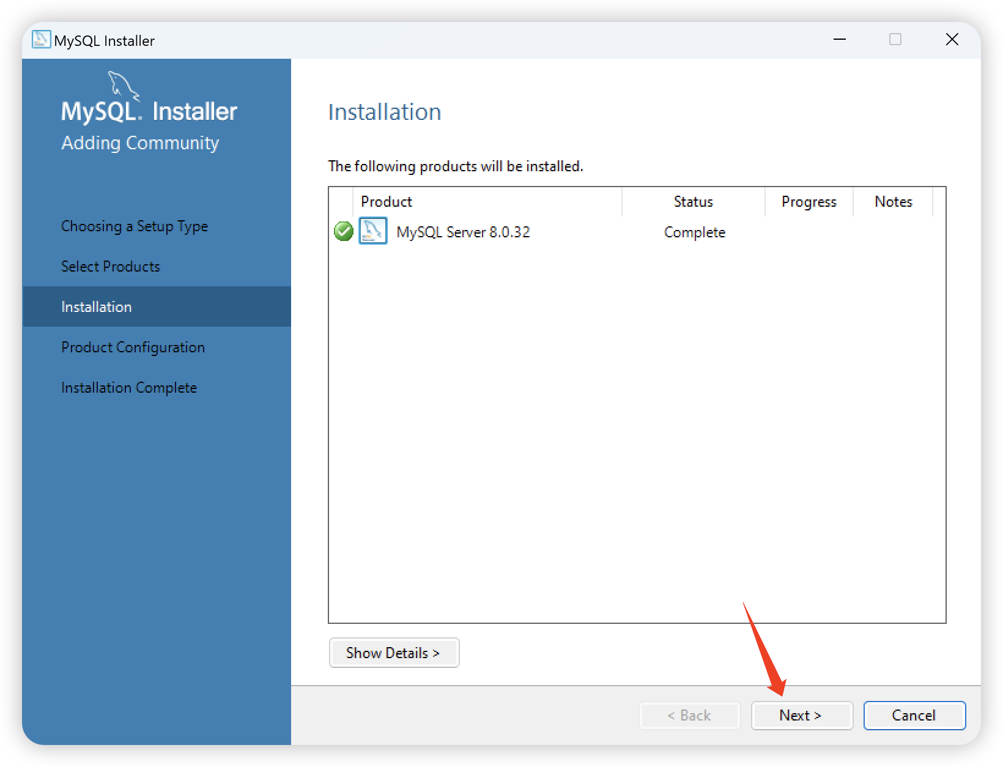Click the Installation page heading
The image size is (1003, 767).
[385, 112]
